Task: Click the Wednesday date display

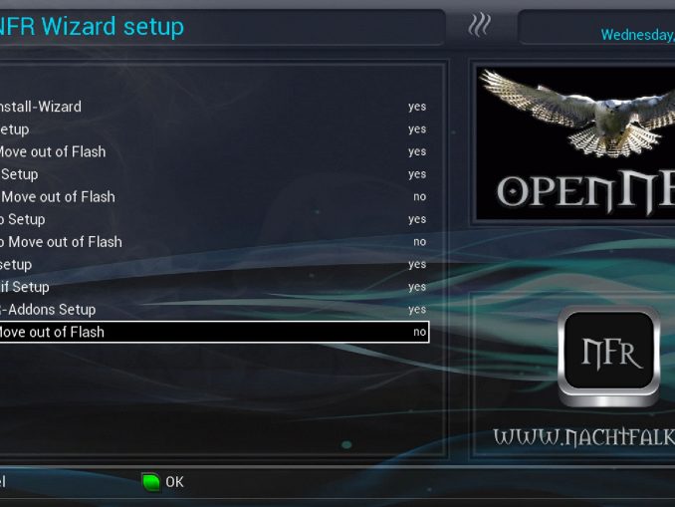Action: (637, 35)
